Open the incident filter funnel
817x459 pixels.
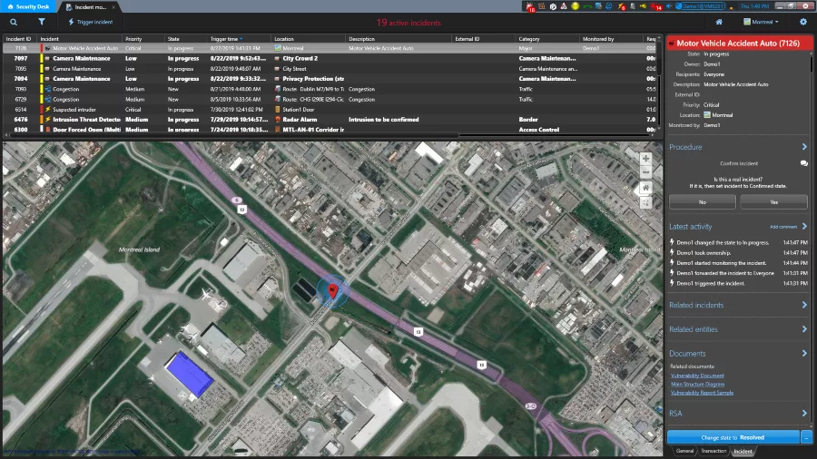[x=42, y=22]
